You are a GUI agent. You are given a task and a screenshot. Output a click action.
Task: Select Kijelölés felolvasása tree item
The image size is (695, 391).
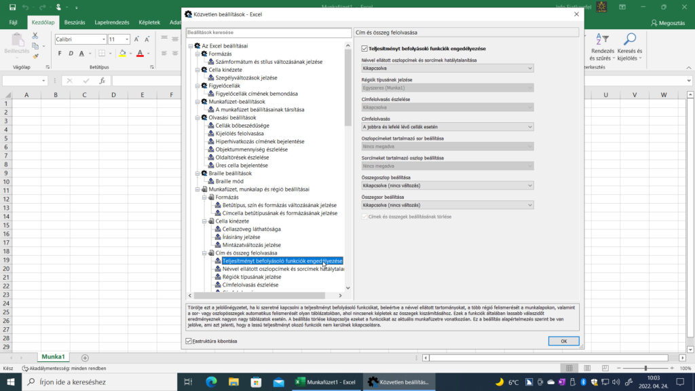240,134
